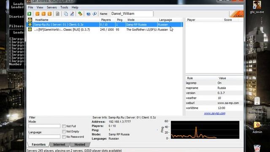Open gta_sa.exe desktop shortcut
270x152 pixels.
[257, 7]
